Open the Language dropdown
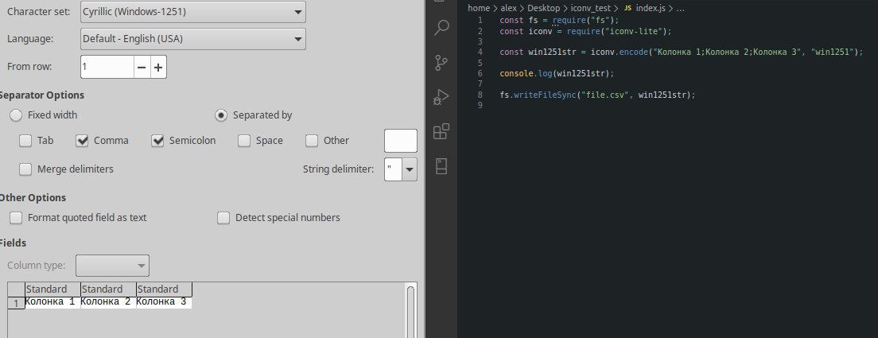The width and height of the screenshot is (878, 338). 193,39
